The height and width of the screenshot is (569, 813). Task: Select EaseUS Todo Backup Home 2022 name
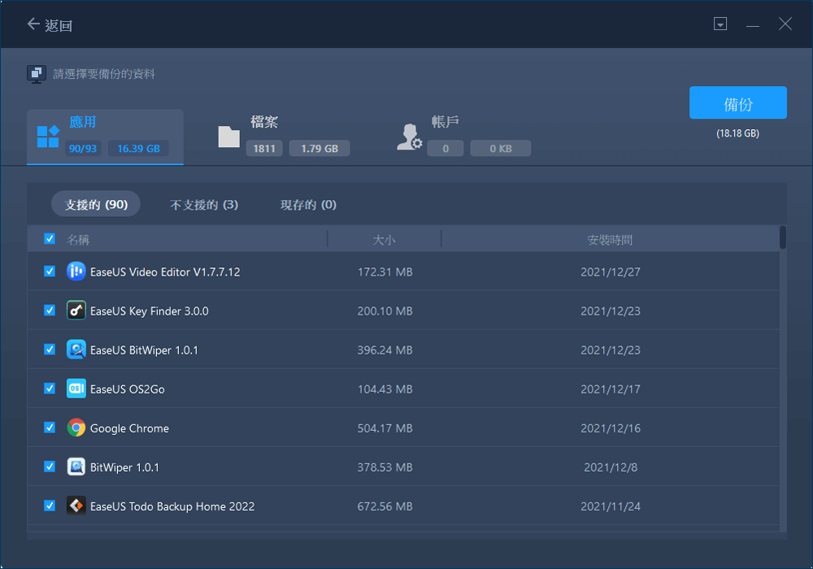tap(172, 506)
